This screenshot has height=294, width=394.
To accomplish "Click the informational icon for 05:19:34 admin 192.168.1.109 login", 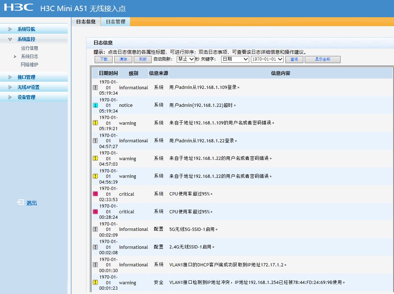I will click(x=95, y=87).
